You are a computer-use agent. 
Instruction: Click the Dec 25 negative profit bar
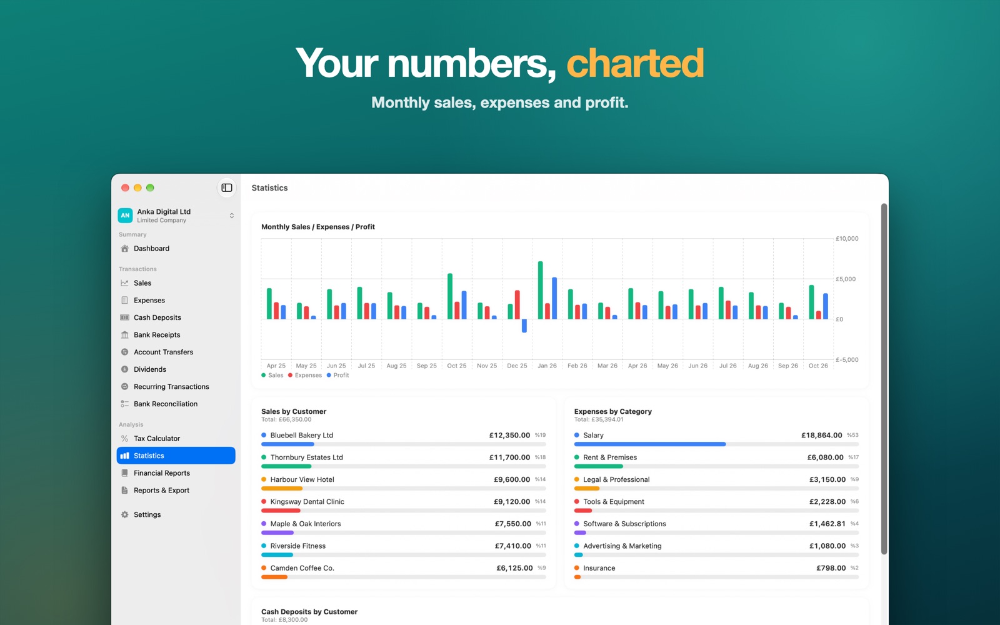524,326
